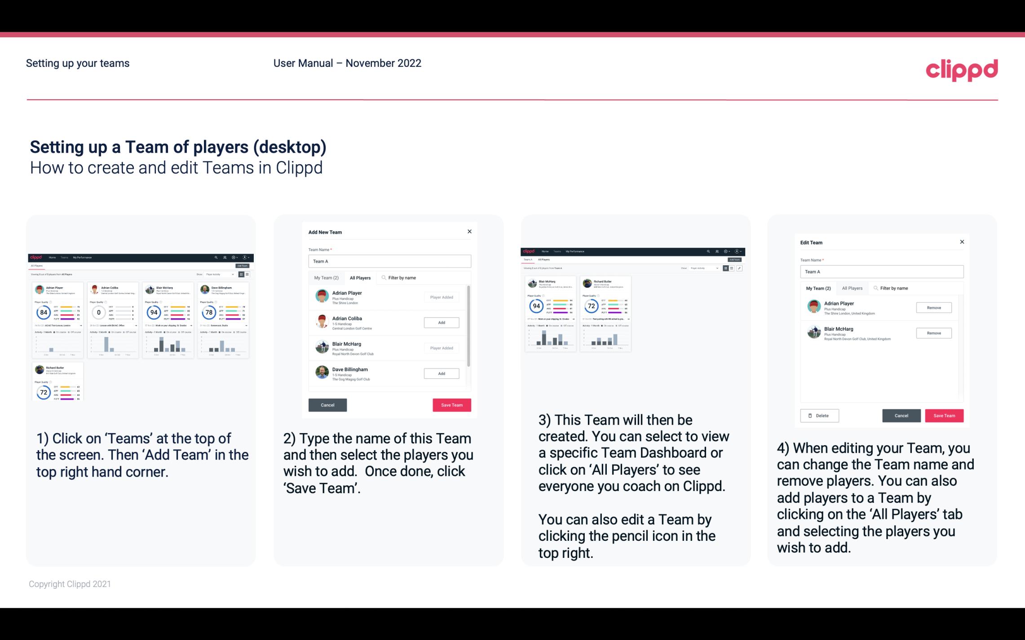The width and height of the screenshot is (1025, 640).
Task: Click the player score badge showing 94
Action: pyautogui.click(x=154, y=312)
